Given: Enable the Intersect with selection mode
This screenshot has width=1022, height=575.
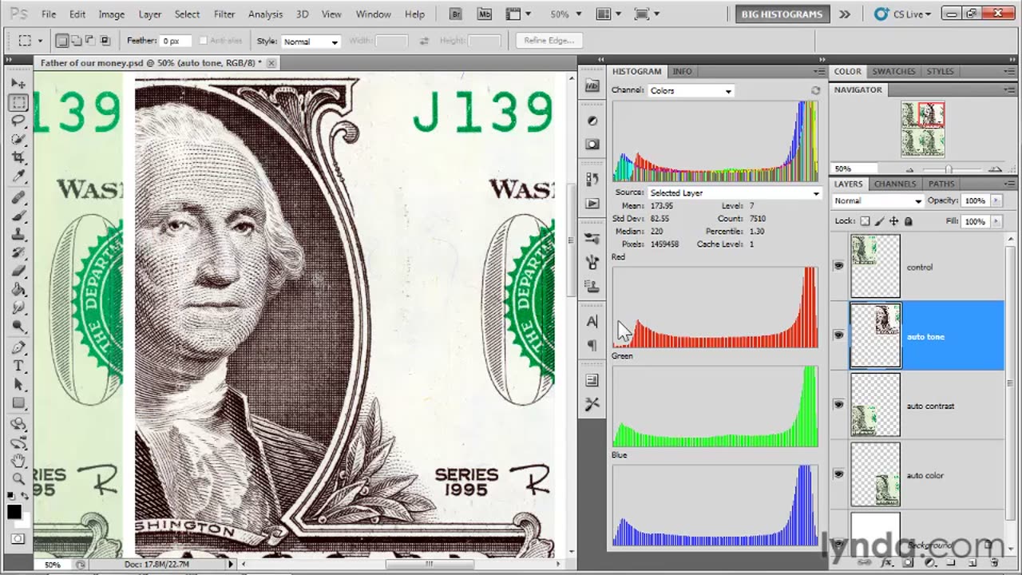Looking at the screenshot, I should point(105,41).
